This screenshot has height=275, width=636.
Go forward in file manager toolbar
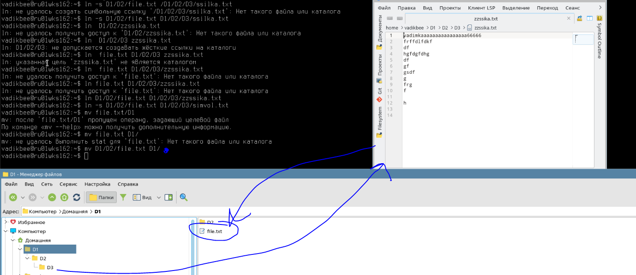[32, 197]
